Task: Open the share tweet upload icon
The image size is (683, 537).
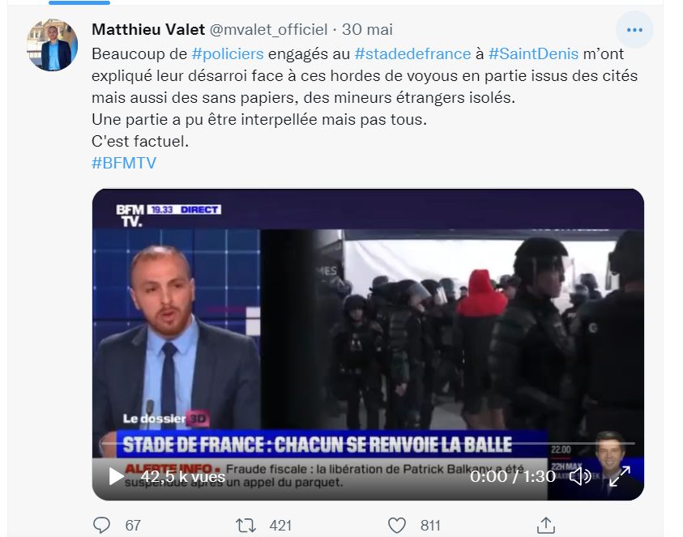Action: pyautogui.click(x=546, y=525)
